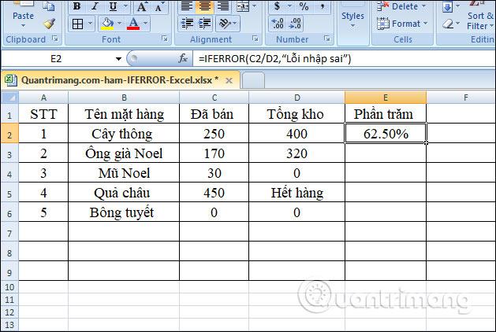Click the Delete cells button
Image resolution: width=496 pixels, height=332 pixels.
point(402,6)
